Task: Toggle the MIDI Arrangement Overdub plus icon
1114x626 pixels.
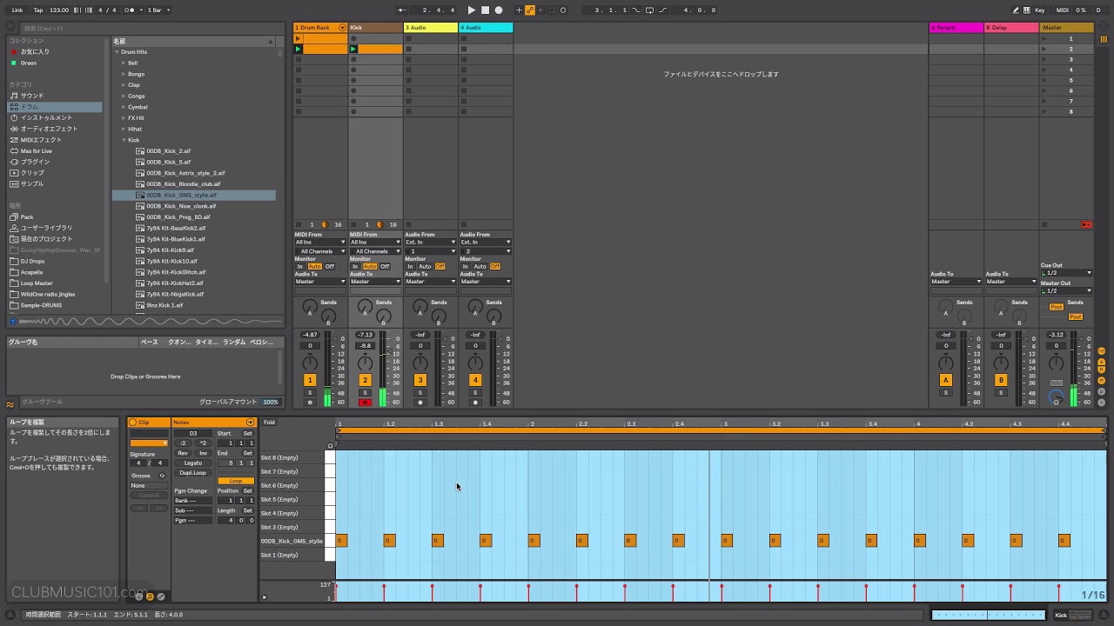Action: (x=519, y=10)
